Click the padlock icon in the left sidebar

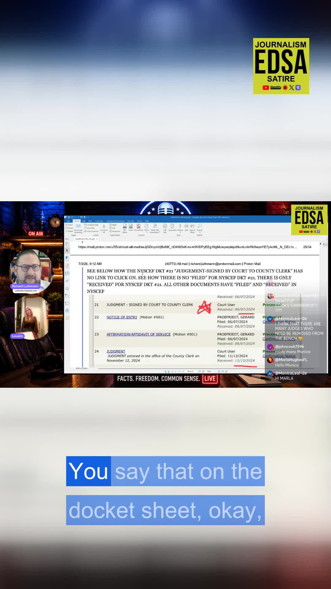pyautogui.click(x=67, y=310)
